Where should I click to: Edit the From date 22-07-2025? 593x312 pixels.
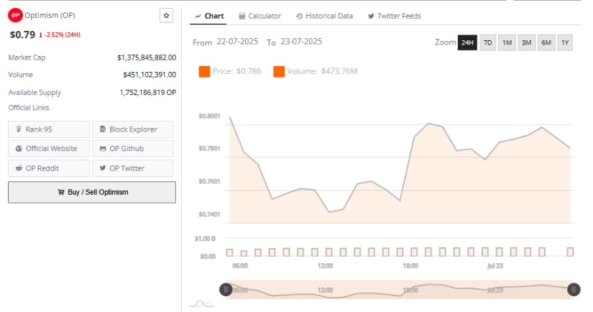(x=237, y=42)
